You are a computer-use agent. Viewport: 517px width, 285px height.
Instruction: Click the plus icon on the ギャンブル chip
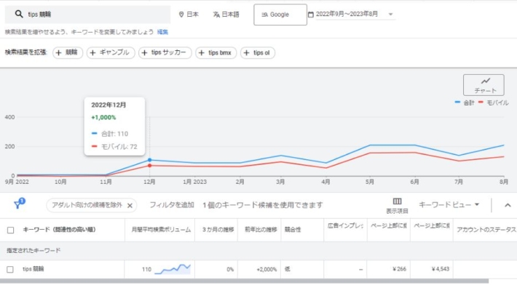pyautogui.click(x=92, y=52)
